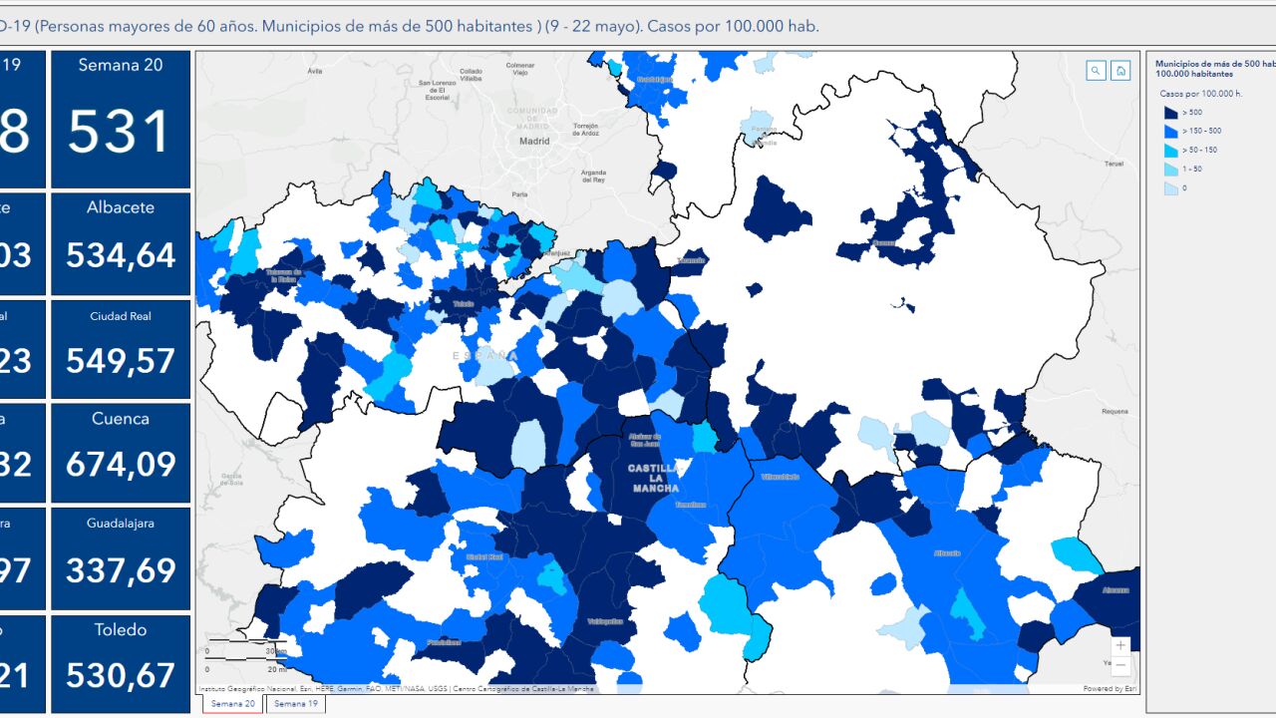The image size is (1276, 718).
Task: Click the '> 50 - 150' legend swatch
Action: pos(1170,151)
